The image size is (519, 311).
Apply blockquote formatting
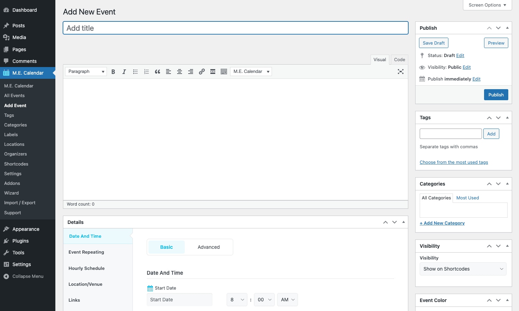[157, 72]
